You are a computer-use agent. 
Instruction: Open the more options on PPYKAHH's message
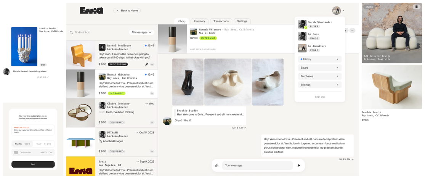pos(152,151)
